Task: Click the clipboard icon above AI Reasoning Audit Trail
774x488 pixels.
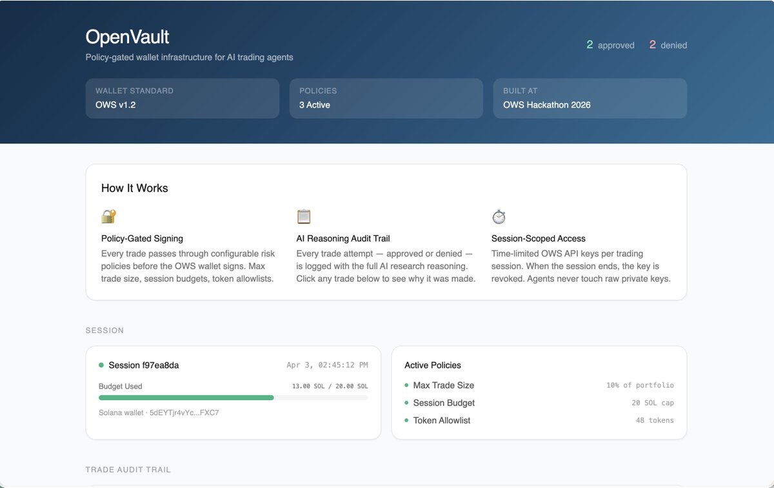Action: pyautogui.click(x=304, y=216)
